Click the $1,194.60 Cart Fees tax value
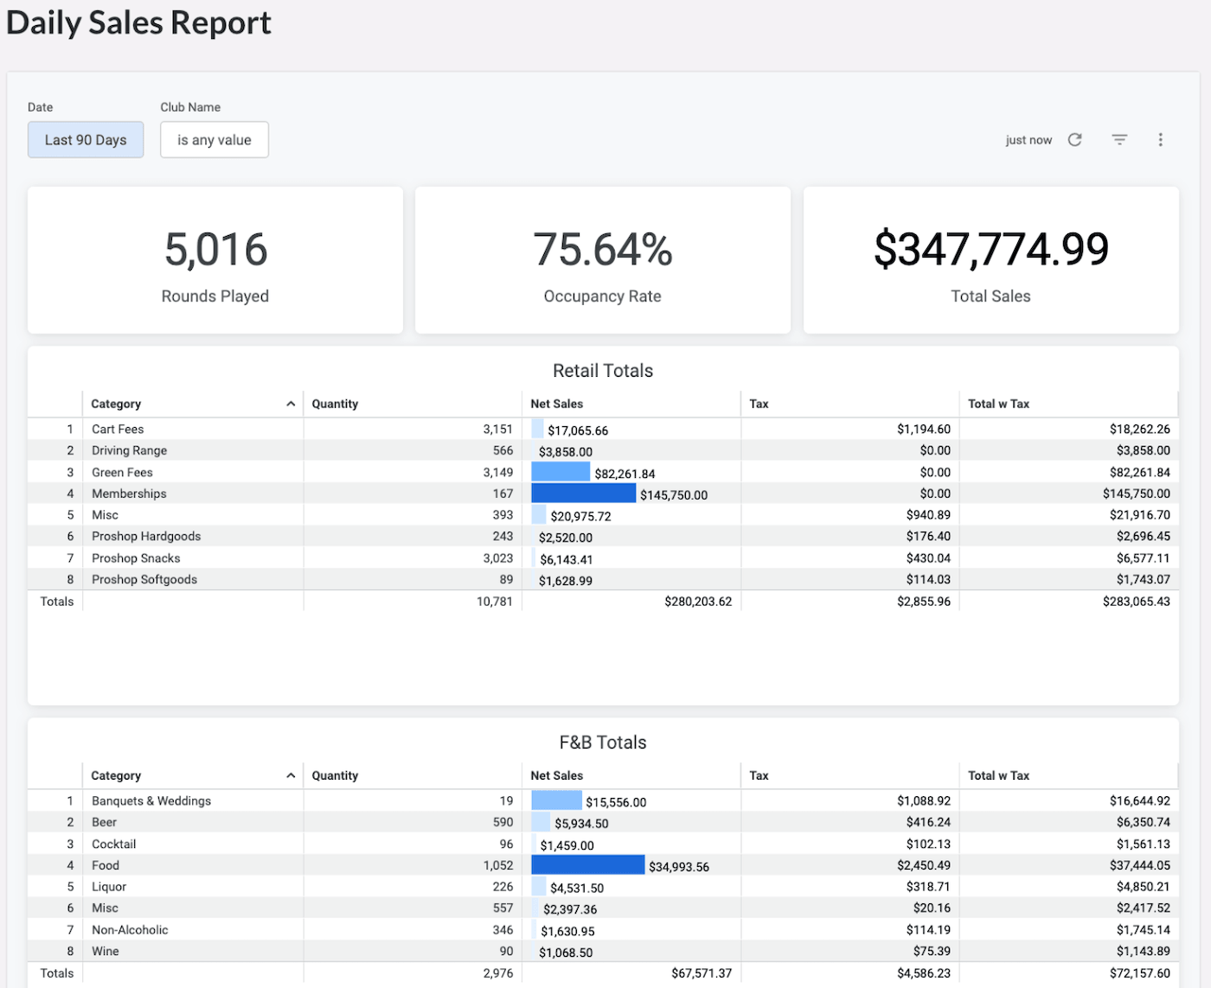The width and height of the screenshot is (1211, 988). click(924, 429)
